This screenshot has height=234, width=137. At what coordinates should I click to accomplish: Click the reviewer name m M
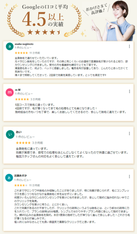tap(18, 90)
